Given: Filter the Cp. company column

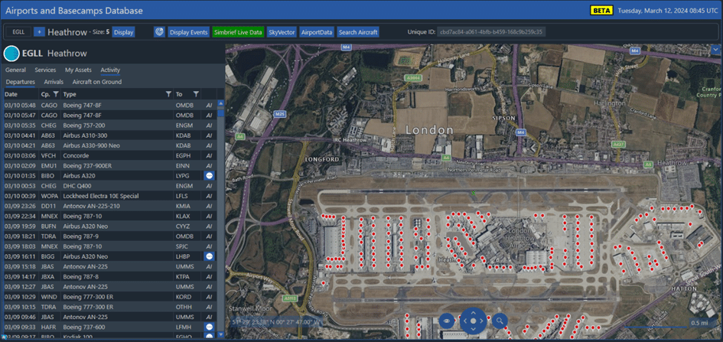Looking at the screenshot, I should 56,94.
